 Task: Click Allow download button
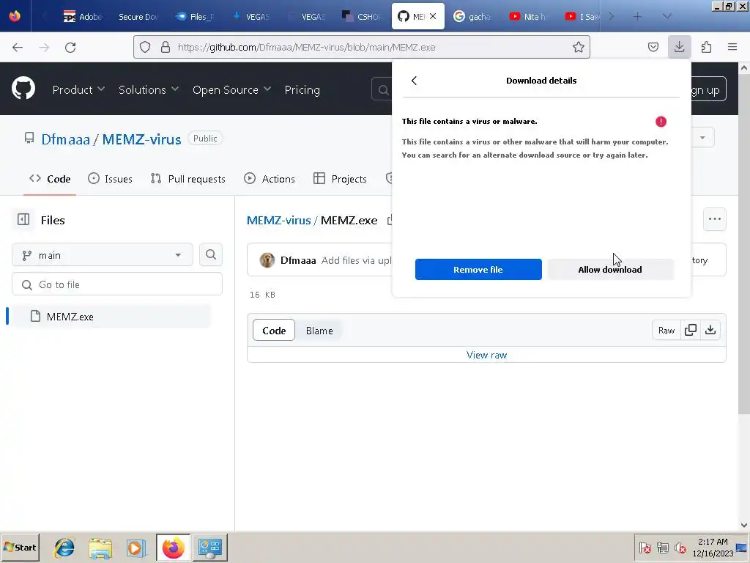click(x=610, y=270)
